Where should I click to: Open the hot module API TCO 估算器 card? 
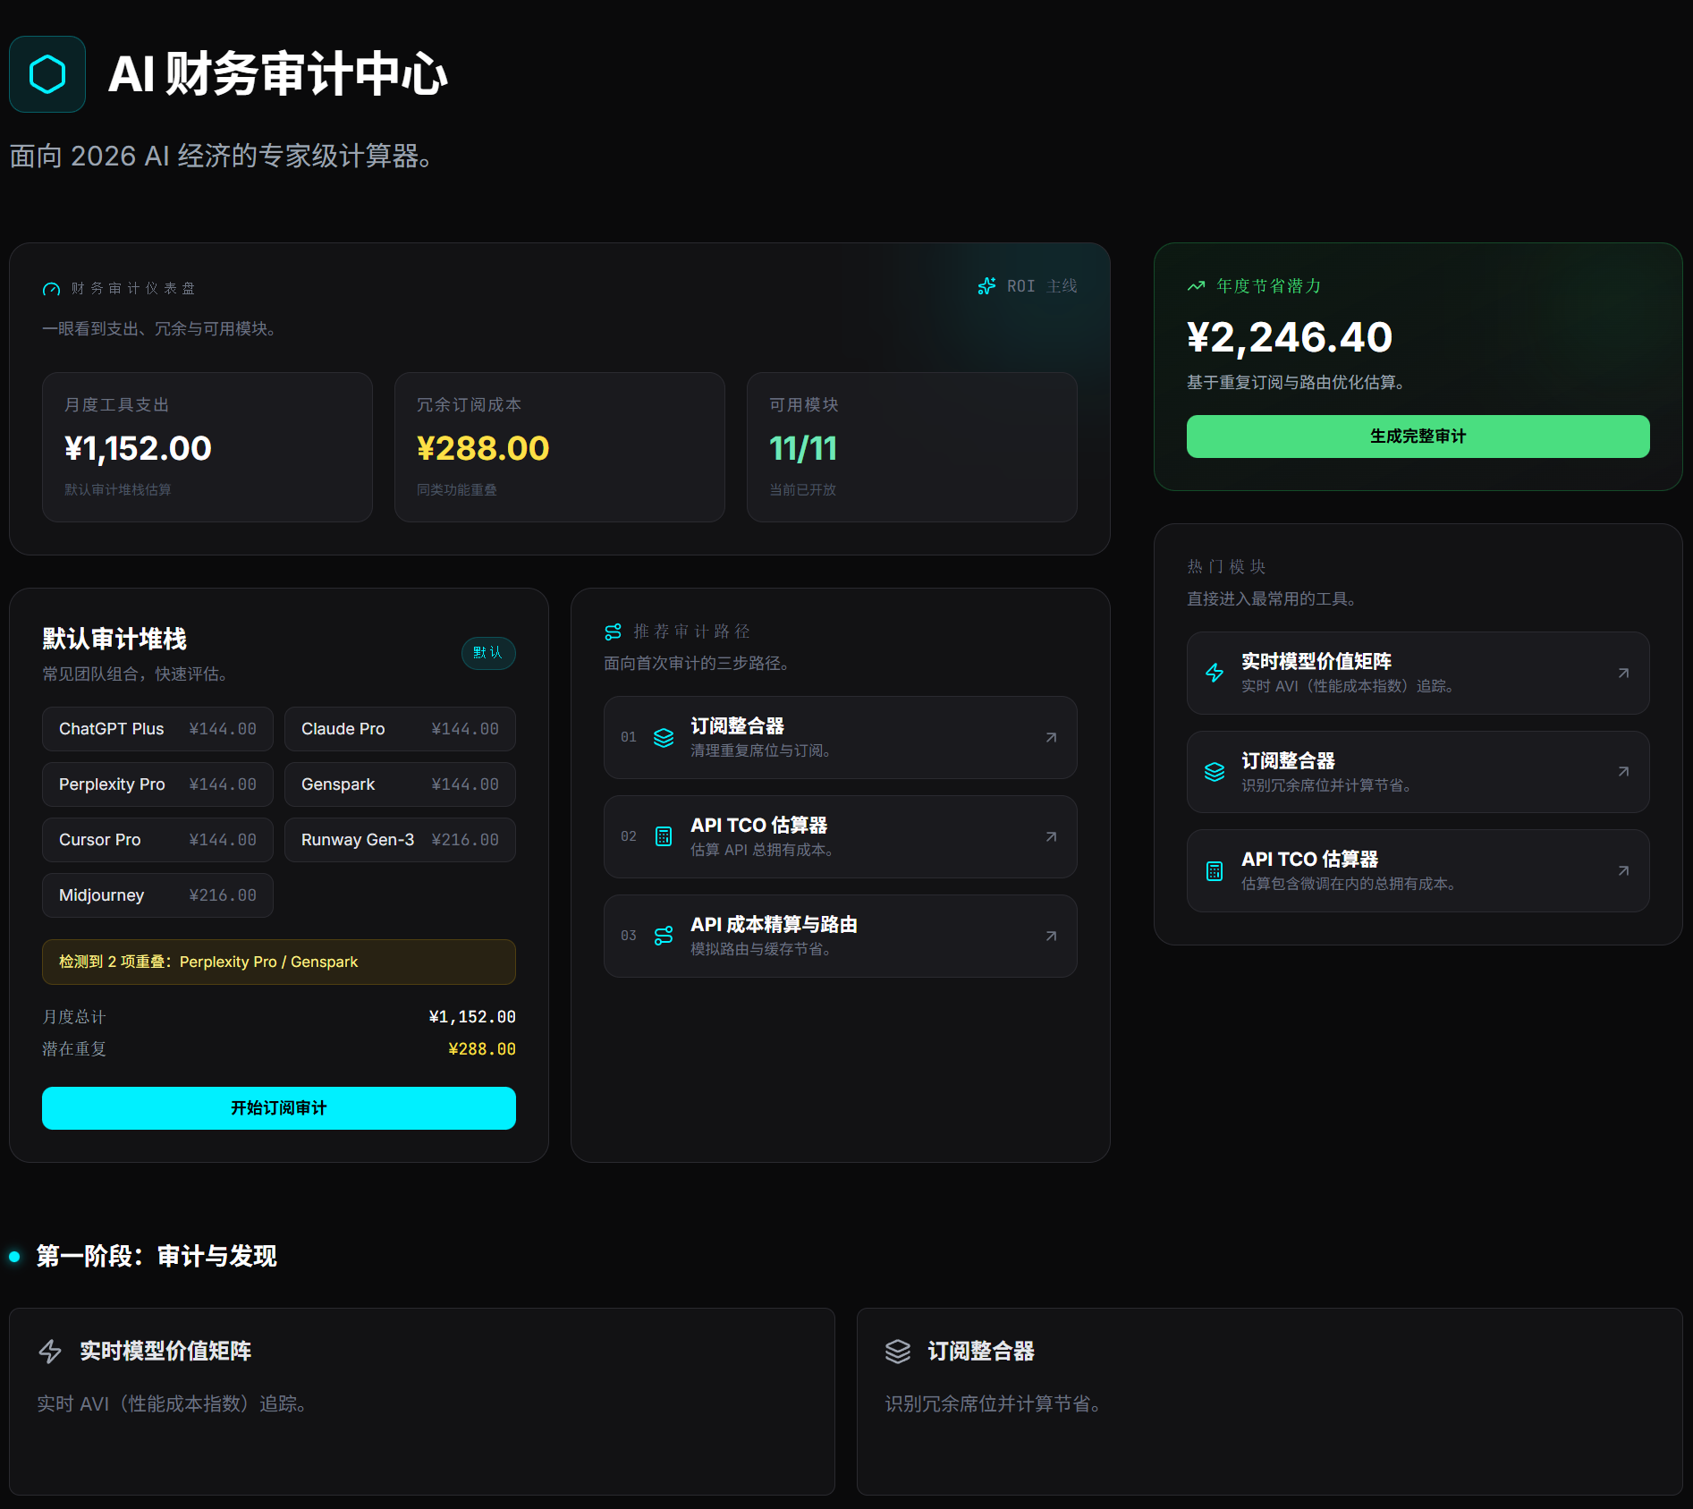click(1418, 870)
